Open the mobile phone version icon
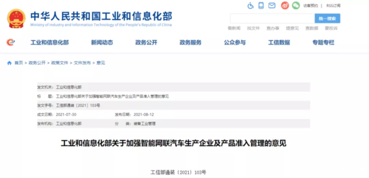Viewport: 369px width, 178px height. click(x=261, y=5)
